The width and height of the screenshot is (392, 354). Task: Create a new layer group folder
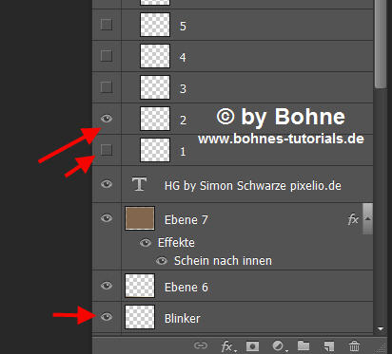pos(304,345)
